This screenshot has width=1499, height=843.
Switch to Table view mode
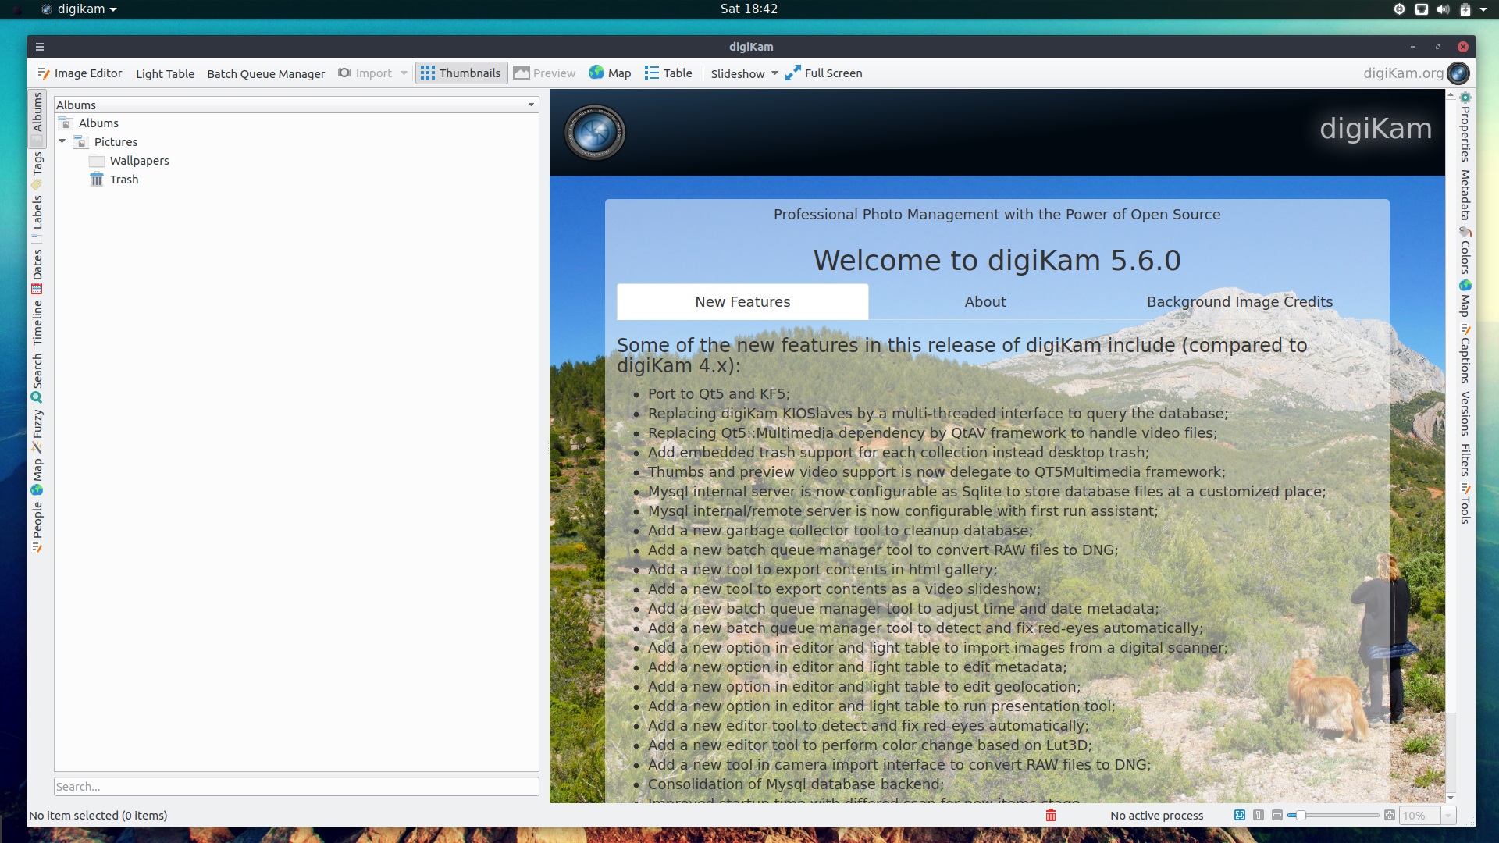[668, 73]
